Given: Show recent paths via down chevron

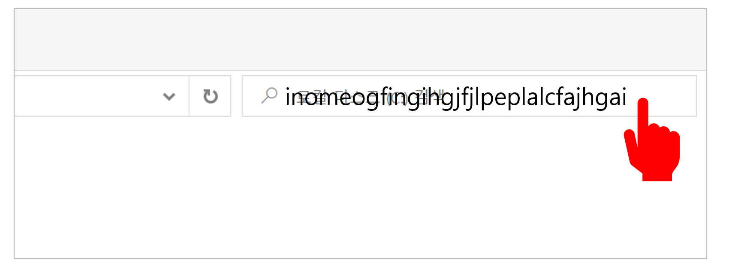Looking at the screenshot, I should coord(169,96).
